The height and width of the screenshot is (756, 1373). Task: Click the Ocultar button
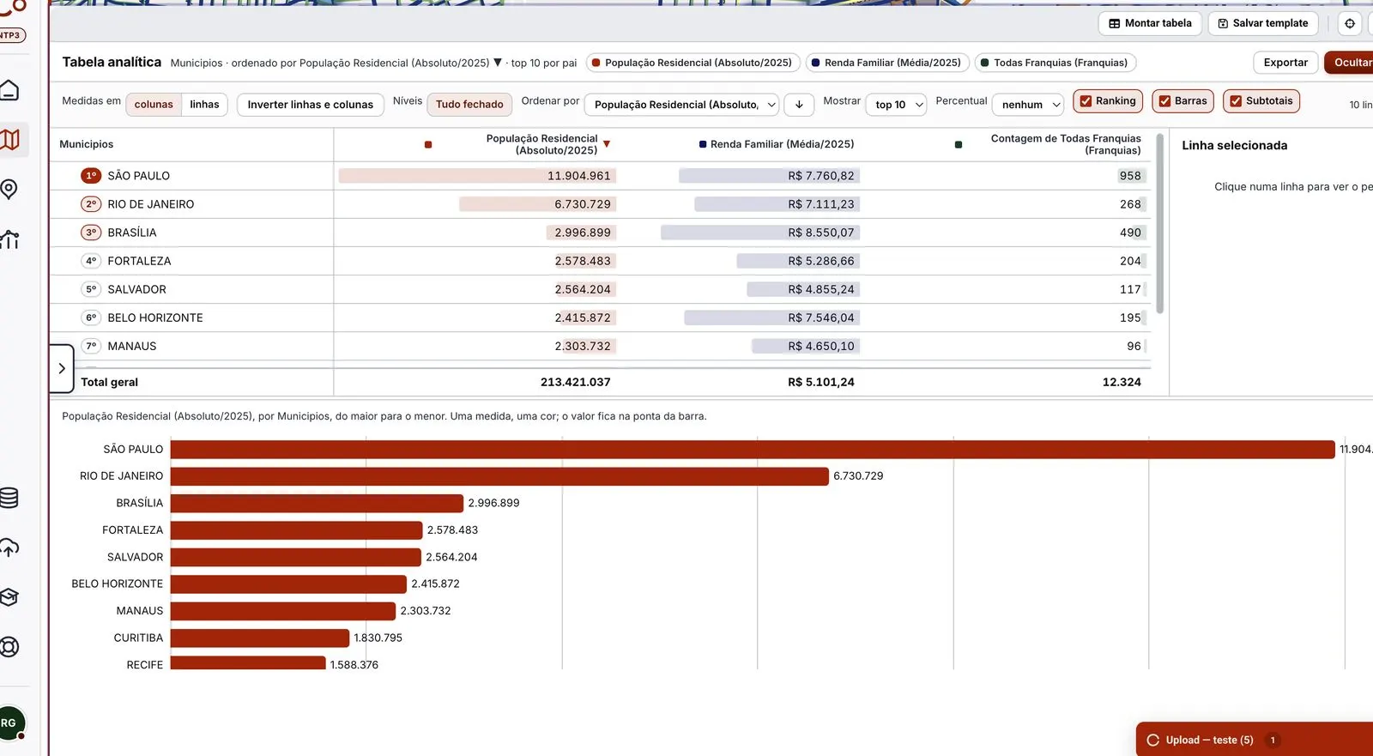coord(1350,63)
